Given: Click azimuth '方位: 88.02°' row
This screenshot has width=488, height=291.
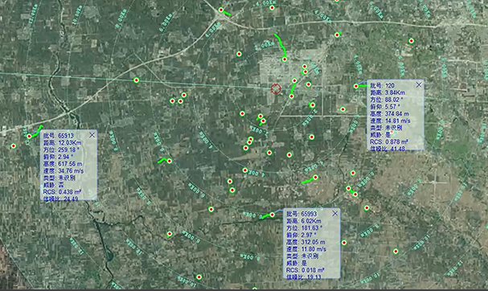Looking at the screenshot, I should (387, 100).
